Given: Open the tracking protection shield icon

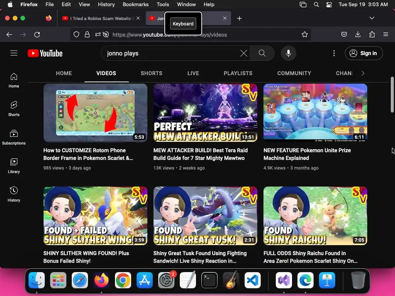Looking at the screenshot, I should coord(76,34).
